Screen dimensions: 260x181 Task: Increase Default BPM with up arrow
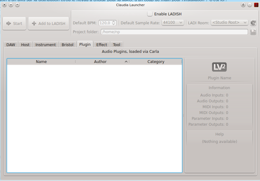pyautogui.click(x=114, y=22)
